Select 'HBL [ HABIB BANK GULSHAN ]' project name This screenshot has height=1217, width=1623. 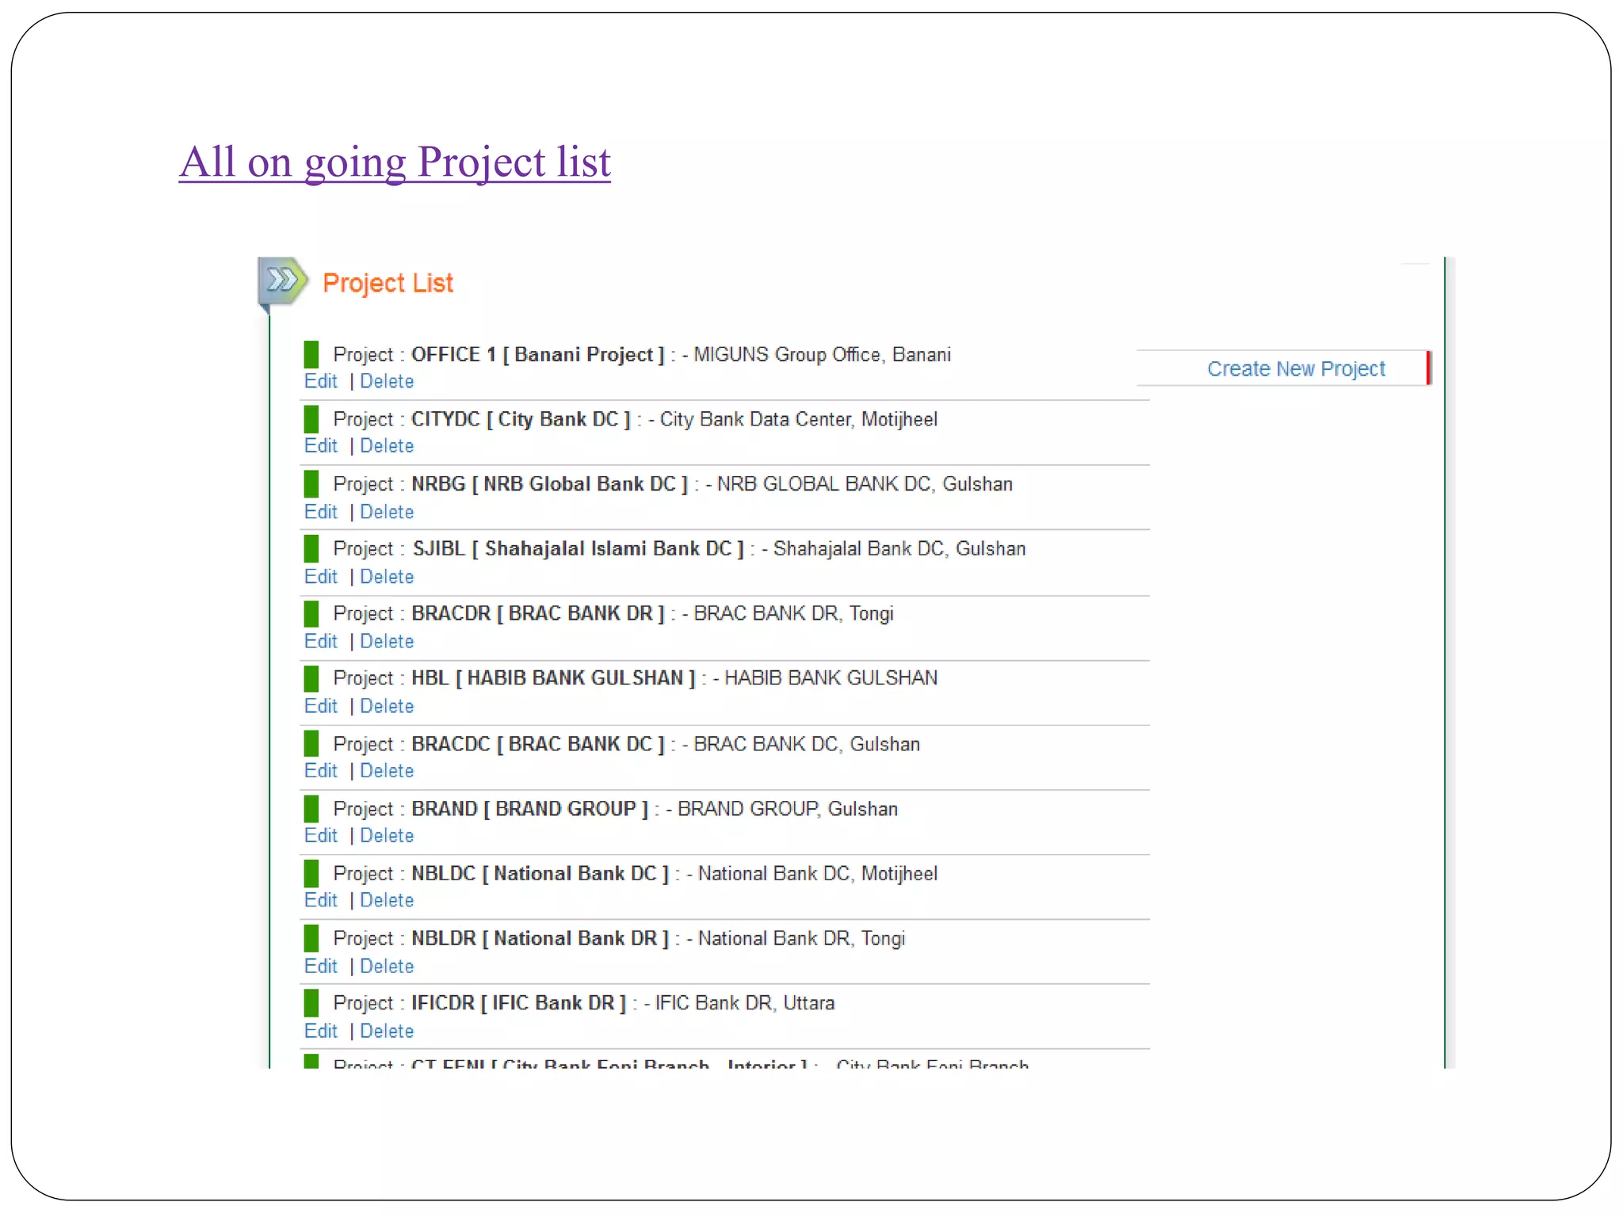pyautogui.click(x=553, y=678)
